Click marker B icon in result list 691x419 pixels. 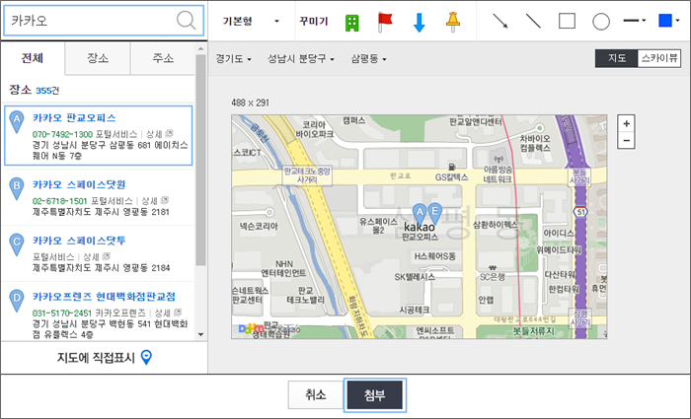tap(17, 188)
